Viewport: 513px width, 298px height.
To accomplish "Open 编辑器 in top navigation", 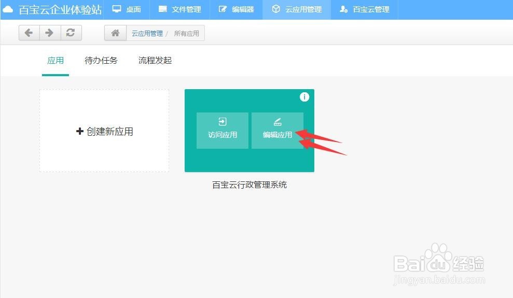I will [236, 9].
